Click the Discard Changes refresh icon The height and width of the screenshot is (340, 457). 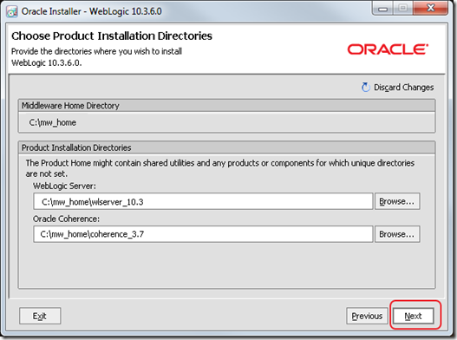(x=365, y=87)
